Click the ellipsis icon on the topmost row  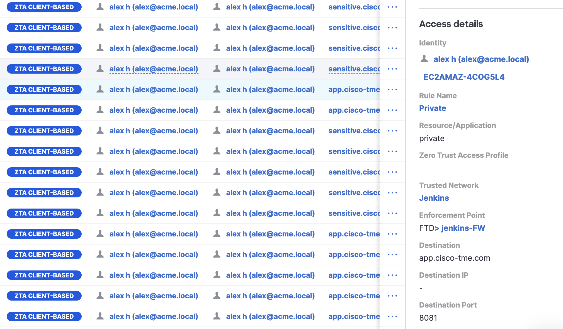(392, 7)
